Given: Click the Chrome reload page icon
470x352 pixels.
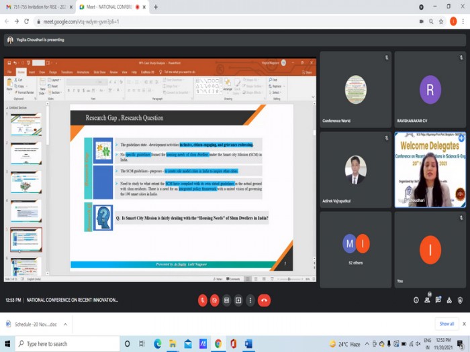Looking at the screenshot, I should (x=28, y=21).
